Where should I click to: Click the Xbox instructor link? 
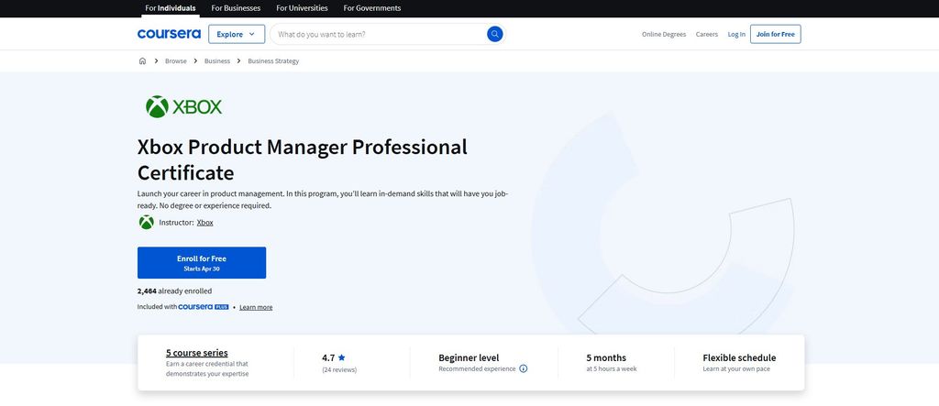204,222
